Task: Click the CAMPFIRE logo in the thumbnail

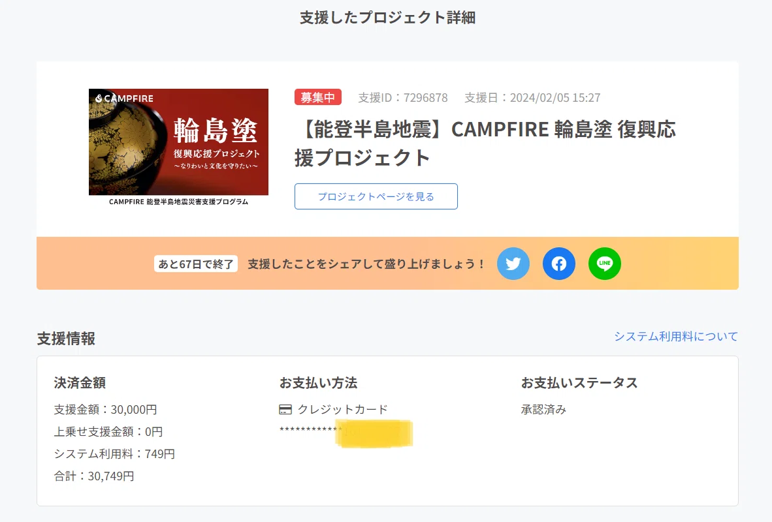Action: [x=124, y=99]
